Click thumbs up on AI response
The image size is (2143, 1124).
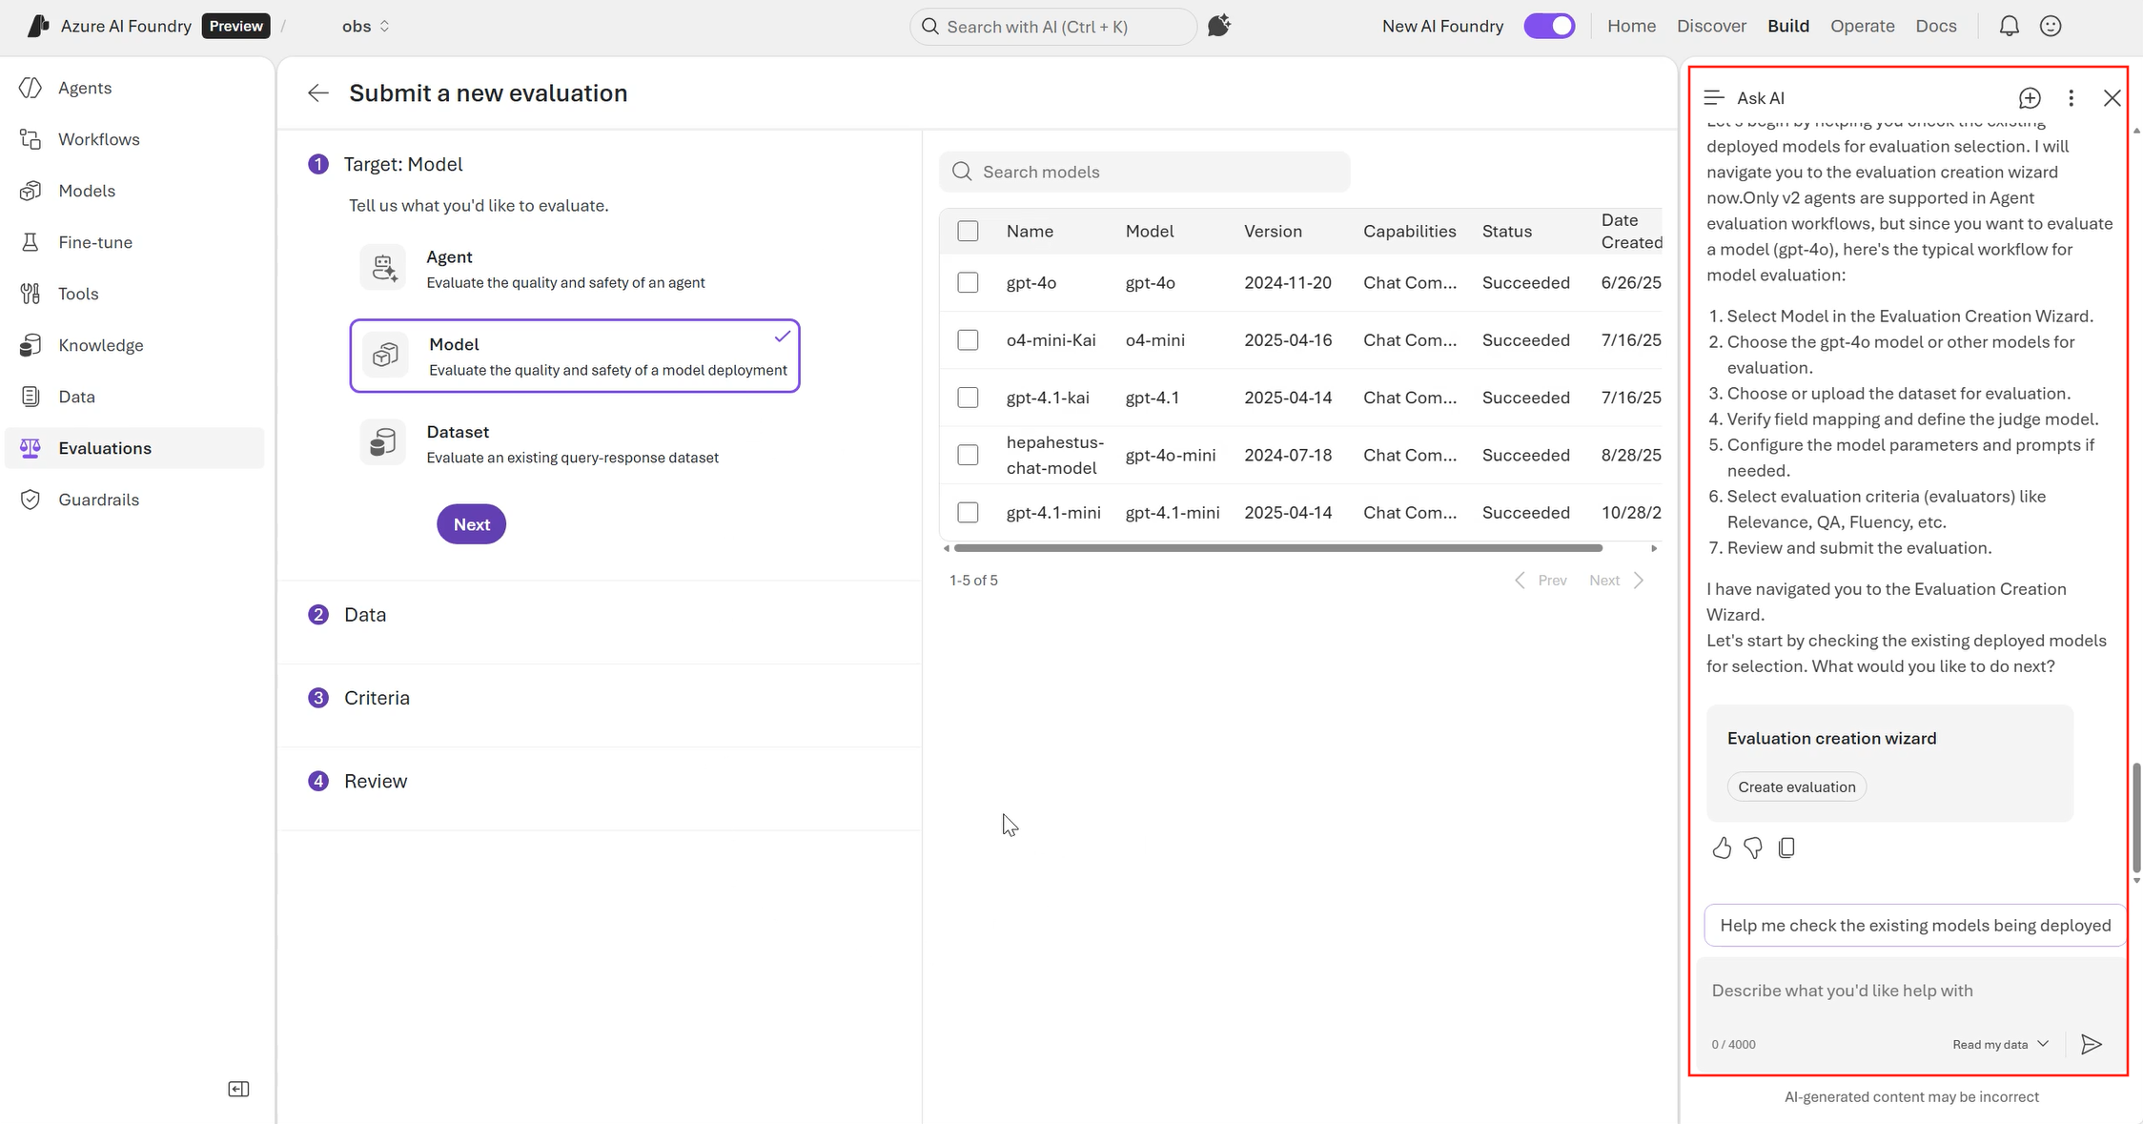[1722, 848]
